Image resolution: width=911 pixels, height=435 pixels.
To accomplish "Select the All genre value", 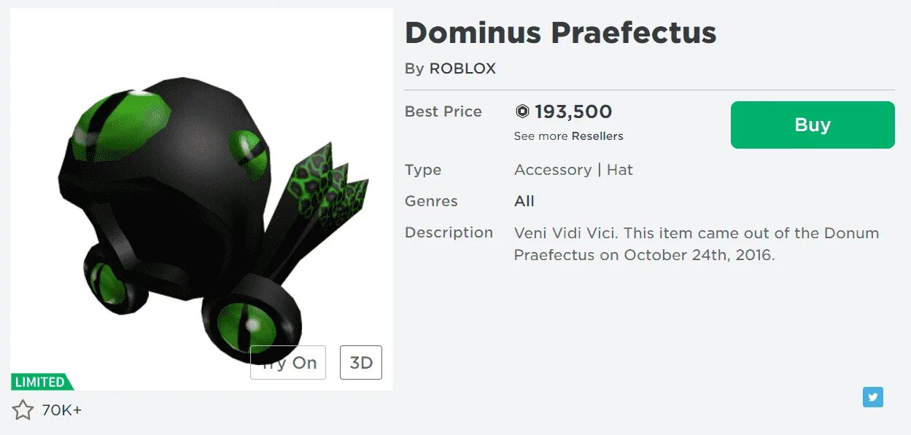I will (x=524, y=201).
